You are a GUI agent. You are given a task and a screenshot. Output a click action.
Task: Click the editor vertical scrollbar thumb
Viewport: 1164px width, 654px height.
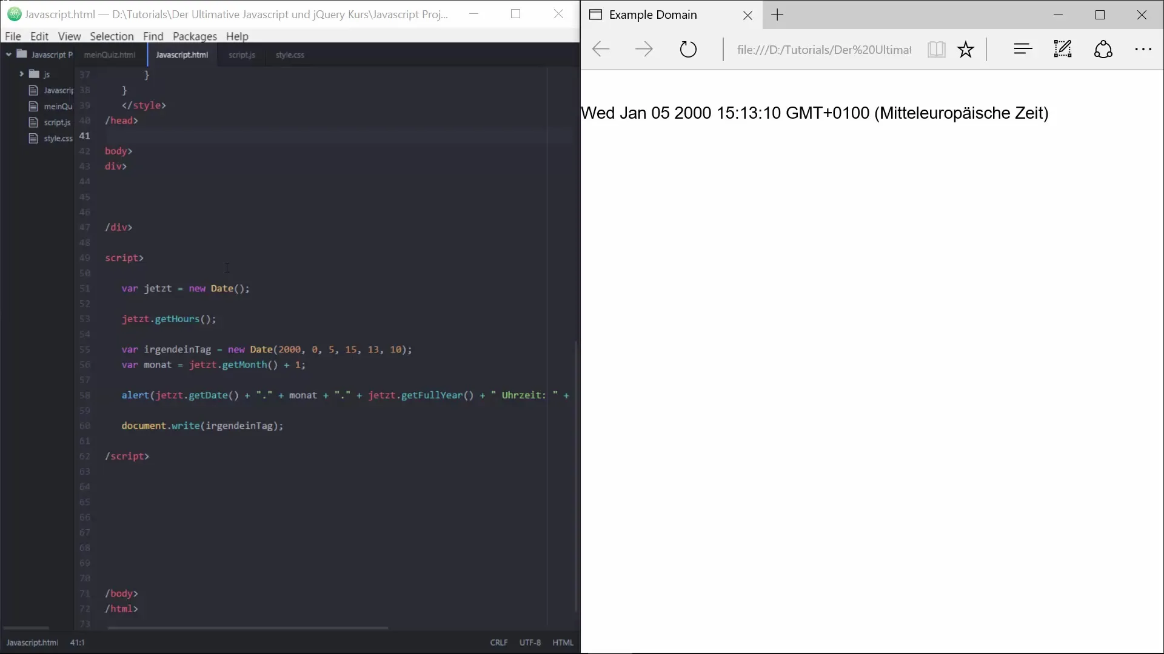[x=576, y=477]
